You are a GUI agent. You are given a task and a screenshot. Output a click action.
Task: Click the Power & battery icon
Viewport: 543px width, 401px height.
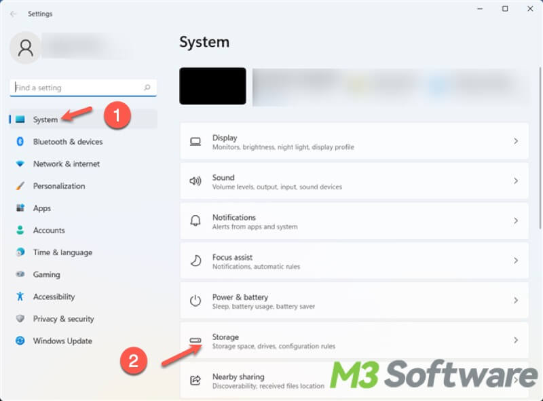[x=195, y=301]
